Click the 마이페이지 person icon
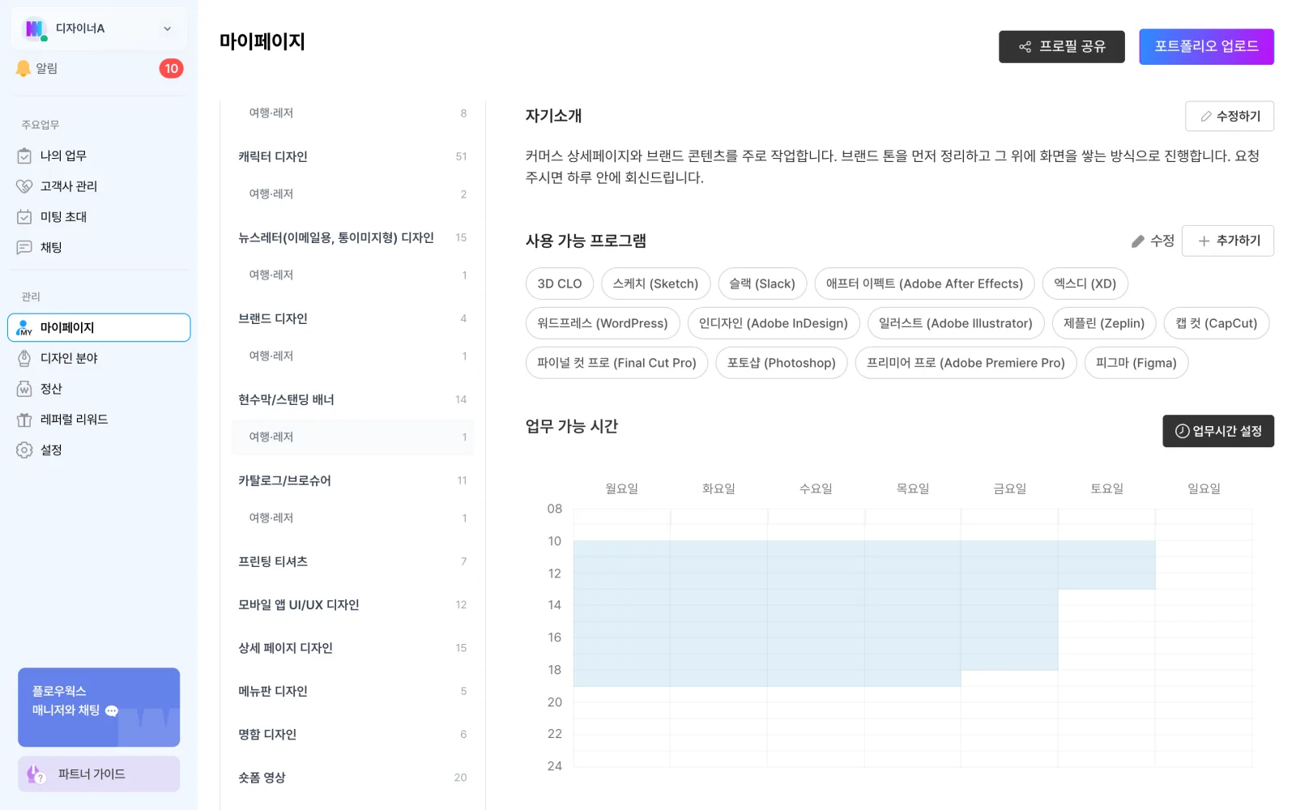 24,327
